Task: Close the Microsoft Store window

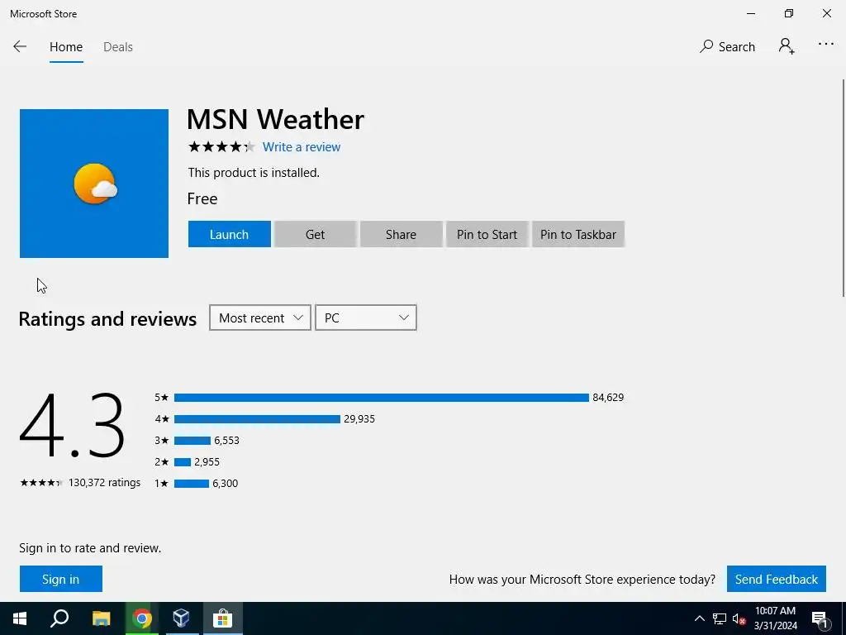Action: pyautogui.click(x=826, y=13)
